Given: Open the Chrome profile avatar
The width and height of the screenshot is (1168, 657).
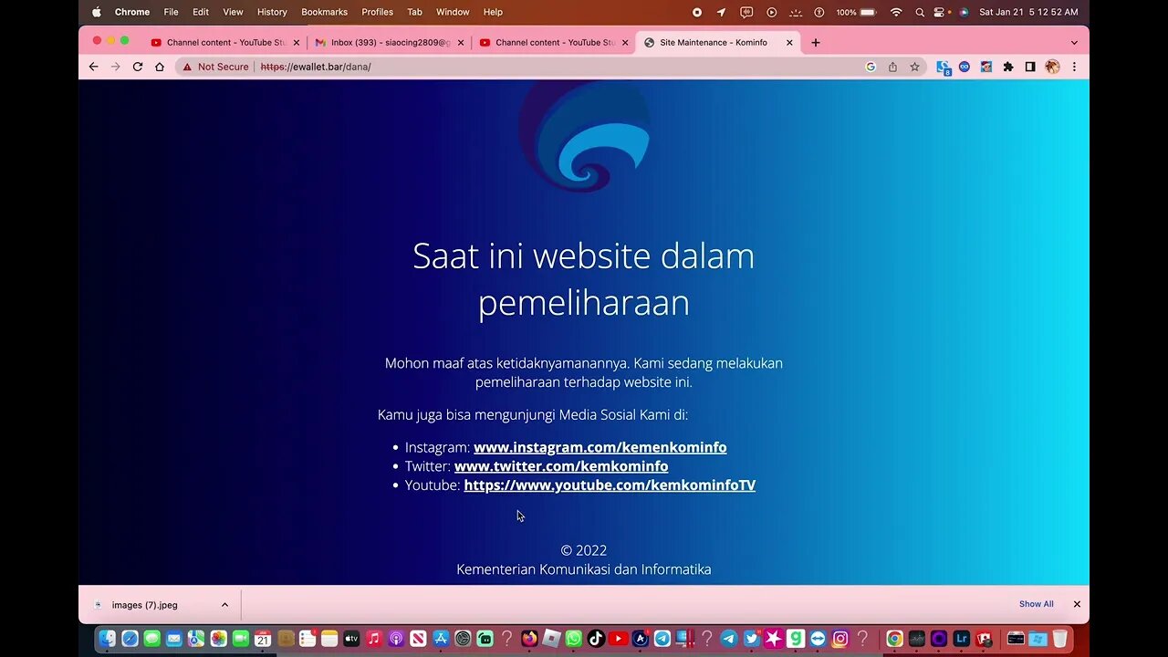Looking at the screenshot, I should 1052,67.
